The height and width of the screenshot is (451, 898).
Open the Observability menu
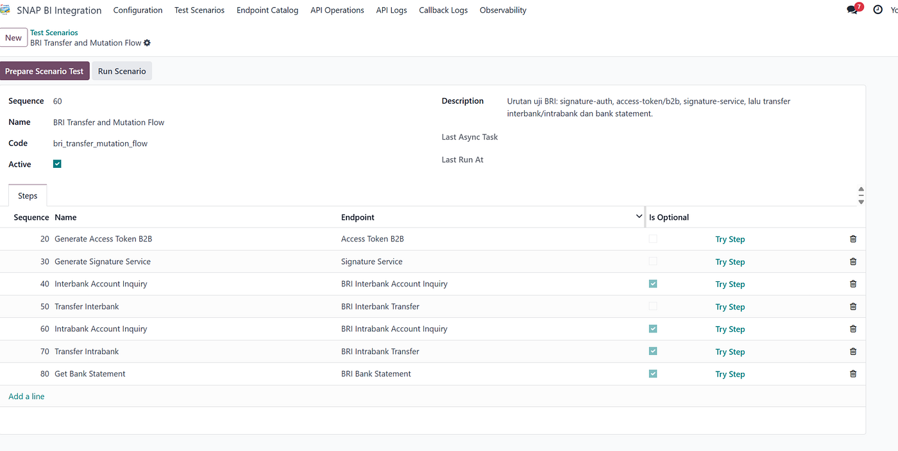[503, 10]
